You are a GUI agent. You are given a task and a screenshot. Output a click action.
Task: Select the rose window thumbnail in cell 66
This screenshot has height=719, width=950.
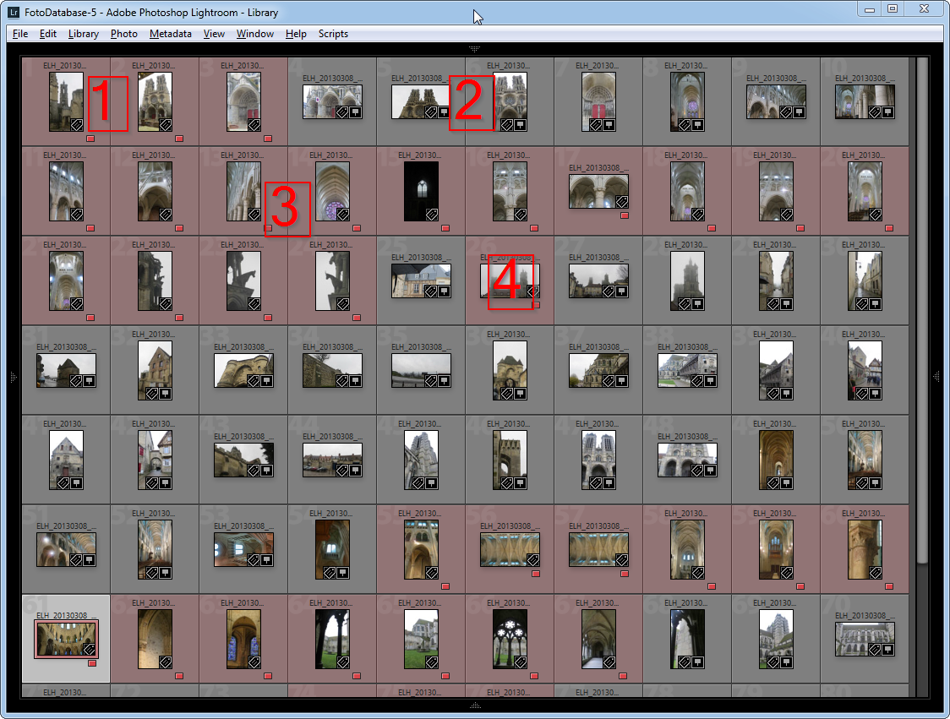[510, 639]
